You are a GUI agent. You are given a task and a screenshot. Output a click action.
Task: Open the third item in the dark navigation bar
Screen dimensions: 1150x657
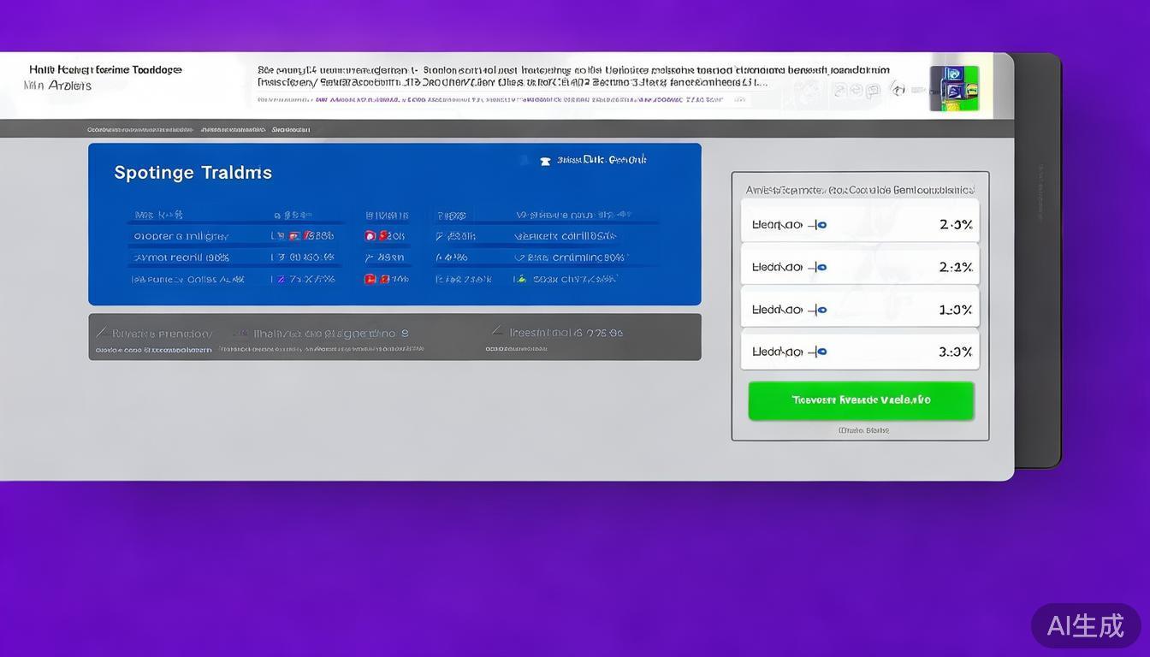291,130
